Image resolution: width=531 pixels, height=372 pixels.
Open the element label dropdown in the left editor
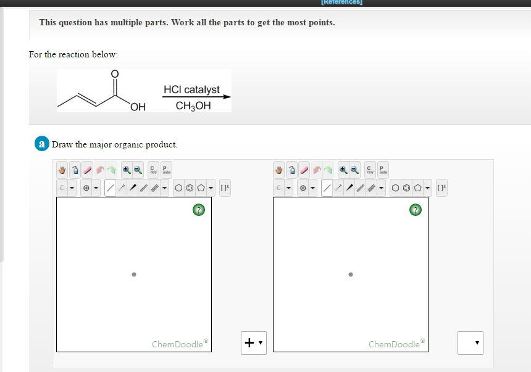[72, 188]
